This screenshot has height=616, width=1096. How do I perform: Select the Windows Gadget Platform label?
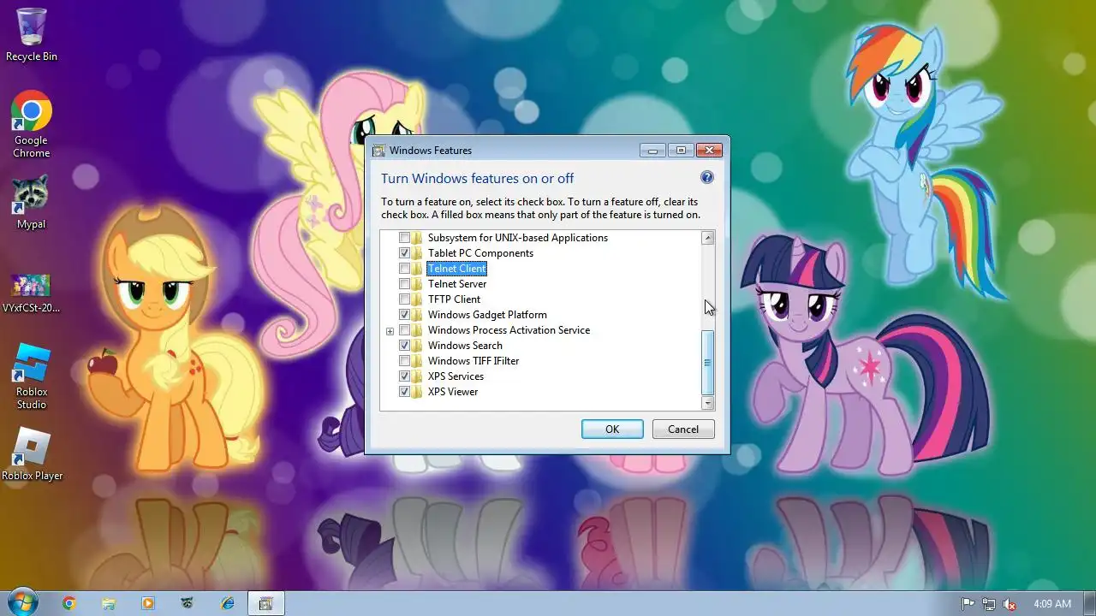(487, 315)
